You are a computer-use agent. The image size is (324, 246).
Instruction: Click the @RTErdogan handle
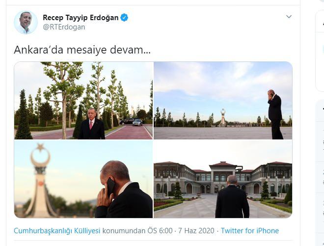[x=64, y=27]
